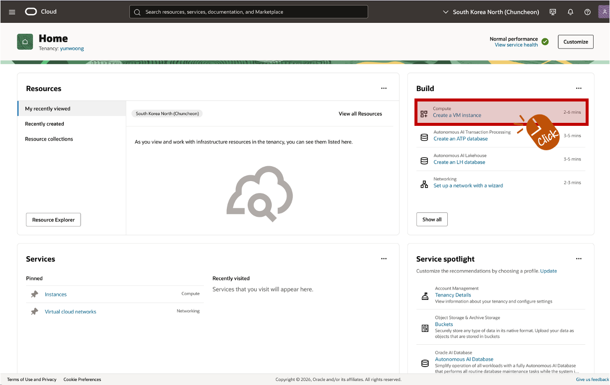Click database icon beside Create an LH database
610x385 pixels.
pos(424,161)
